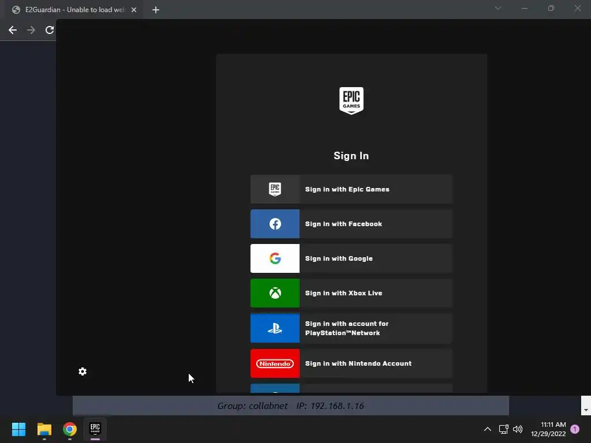The width and height of the screenshot is (591, 443).
Task: Open the tab search chevron
Action: [x=498, y=8]
